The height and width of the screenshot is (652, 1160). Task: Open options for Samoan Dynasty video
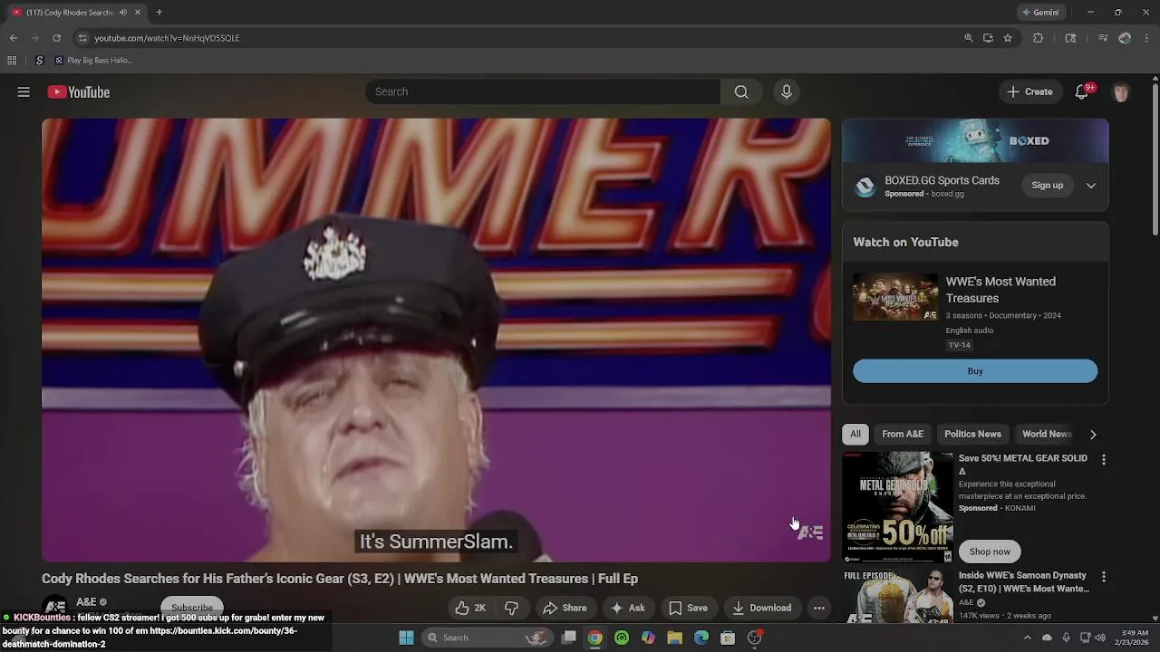[1104, 577]
